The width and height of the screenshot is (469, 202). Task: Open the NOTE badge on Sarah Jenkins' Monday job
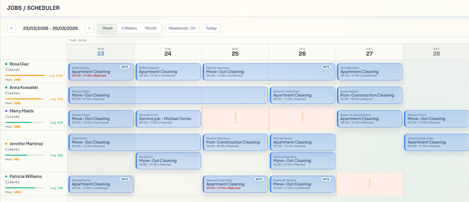click(125, 67)
